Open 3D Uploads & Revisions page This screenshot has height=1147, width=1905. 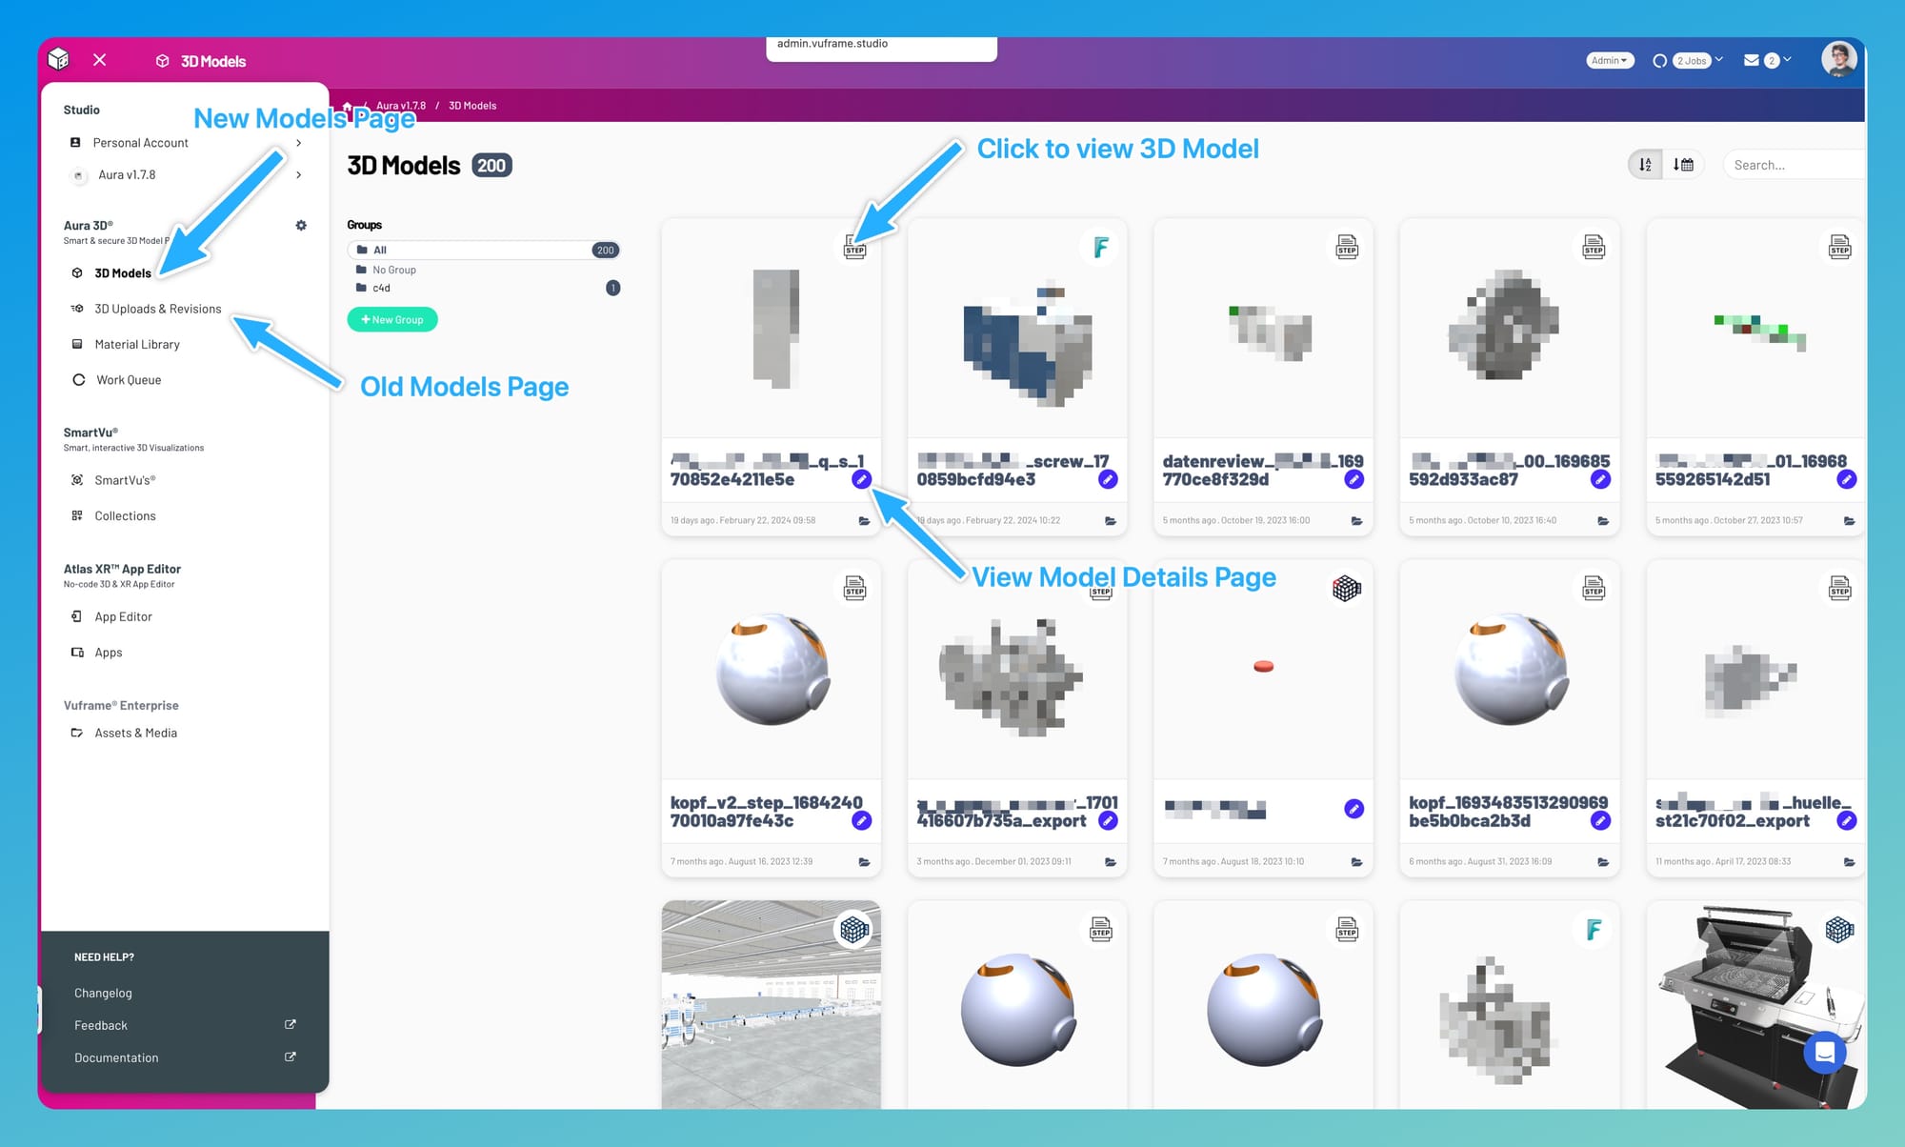[157, 309]
